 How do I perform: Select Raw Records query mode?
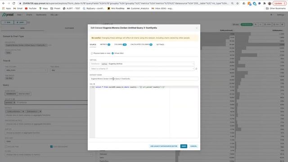pos(24,94)
